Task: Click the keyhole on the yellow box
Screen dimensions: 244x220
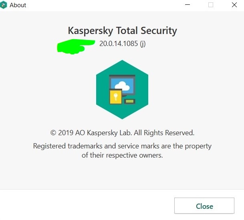Action: 115,97
